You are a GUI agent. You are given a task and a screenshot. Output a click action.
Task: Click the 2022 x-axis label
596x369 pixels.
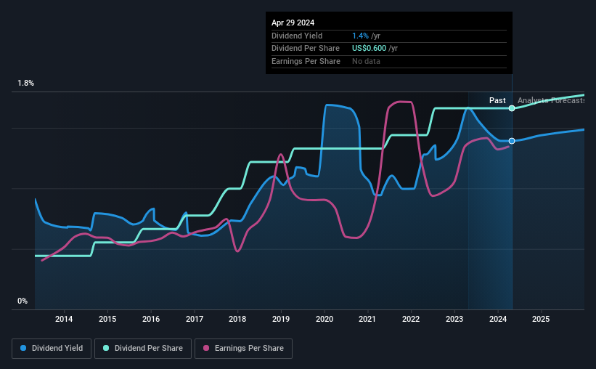click(x=411, y=319)
